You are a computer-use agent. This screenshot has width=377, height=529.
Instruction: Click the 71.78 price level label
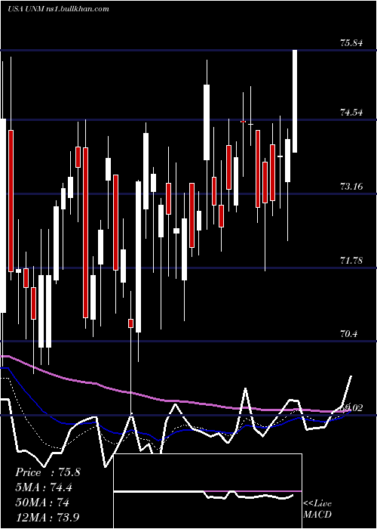(x=352, y=260)
